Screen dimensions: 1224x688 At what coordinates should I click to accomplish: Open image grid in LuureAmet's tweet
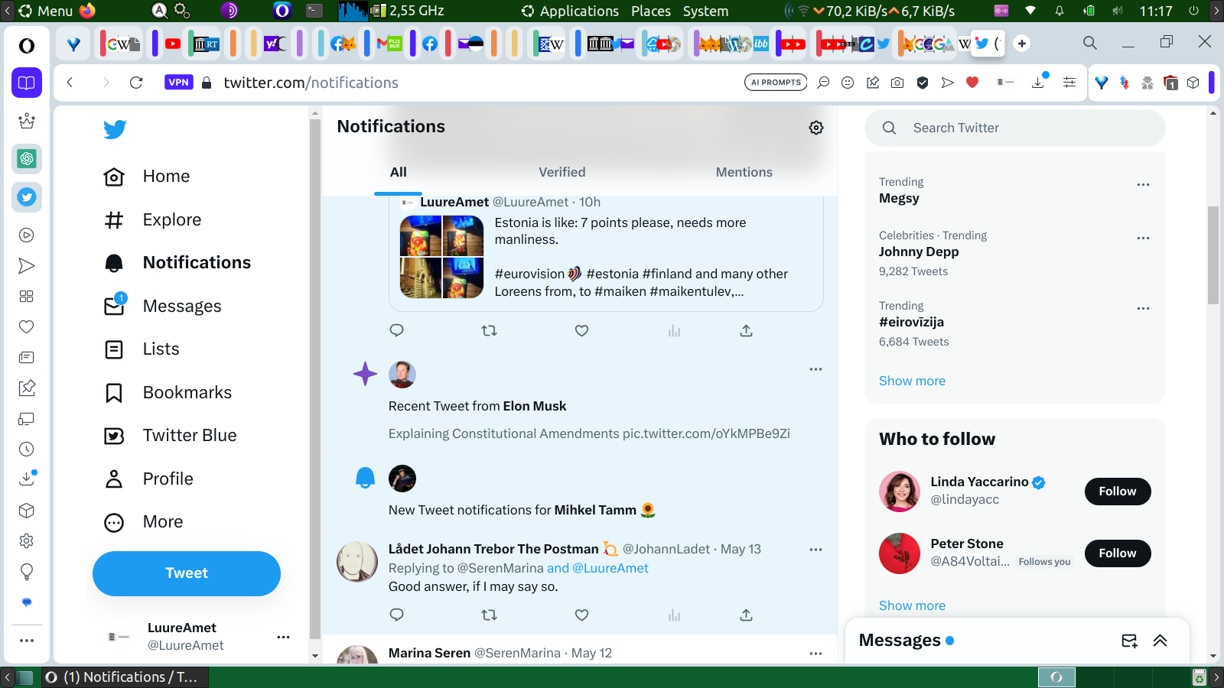(x=442, y=257)
